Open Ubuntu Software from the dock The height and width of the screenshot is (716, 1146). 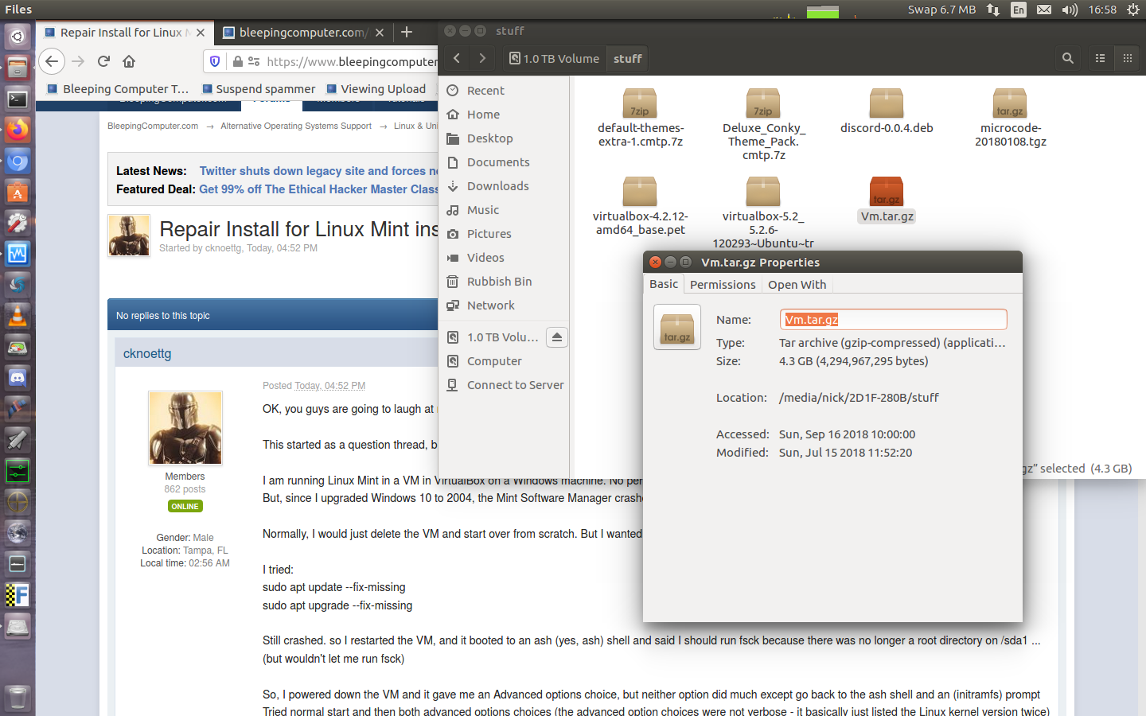point(18,192)
